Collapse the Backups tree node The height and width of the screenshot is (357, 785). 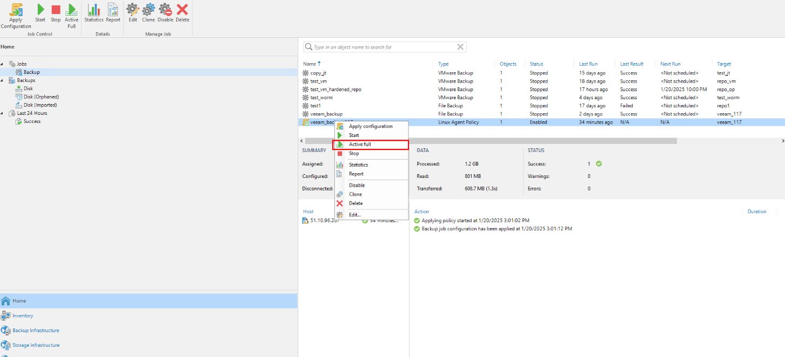coord(2,81)
